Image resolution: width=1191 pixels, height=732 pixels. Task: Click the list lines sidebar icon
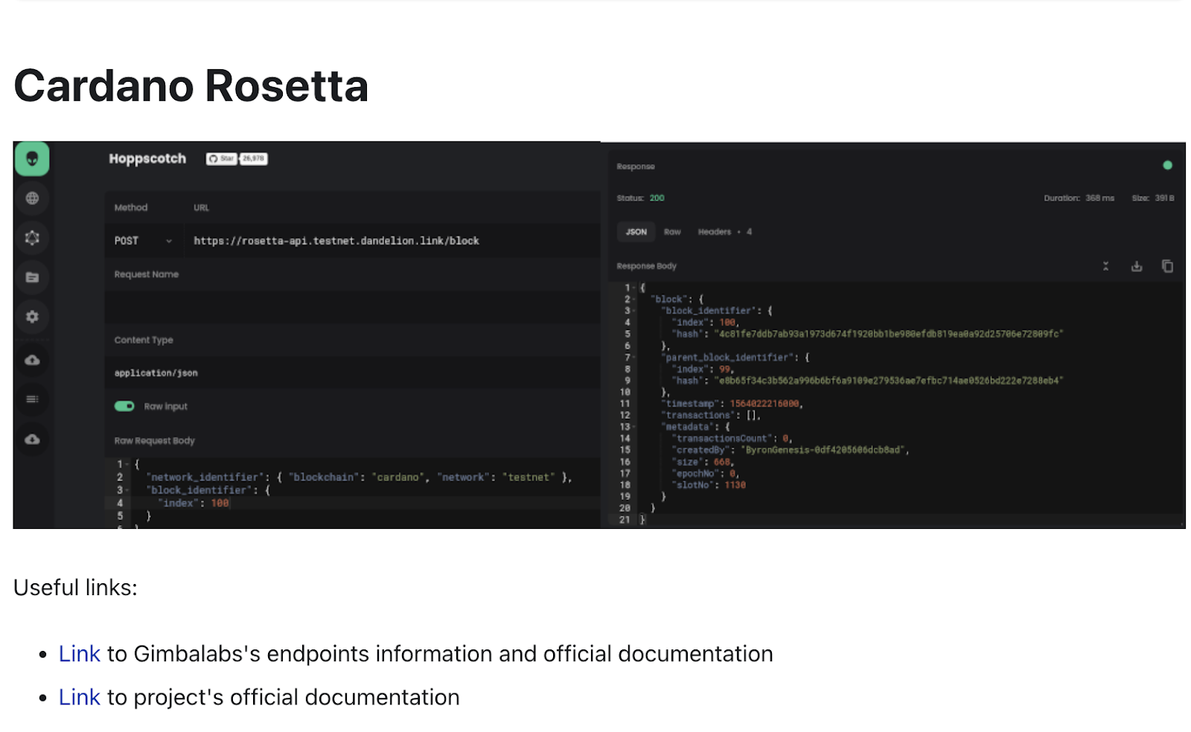pos(32,399)
